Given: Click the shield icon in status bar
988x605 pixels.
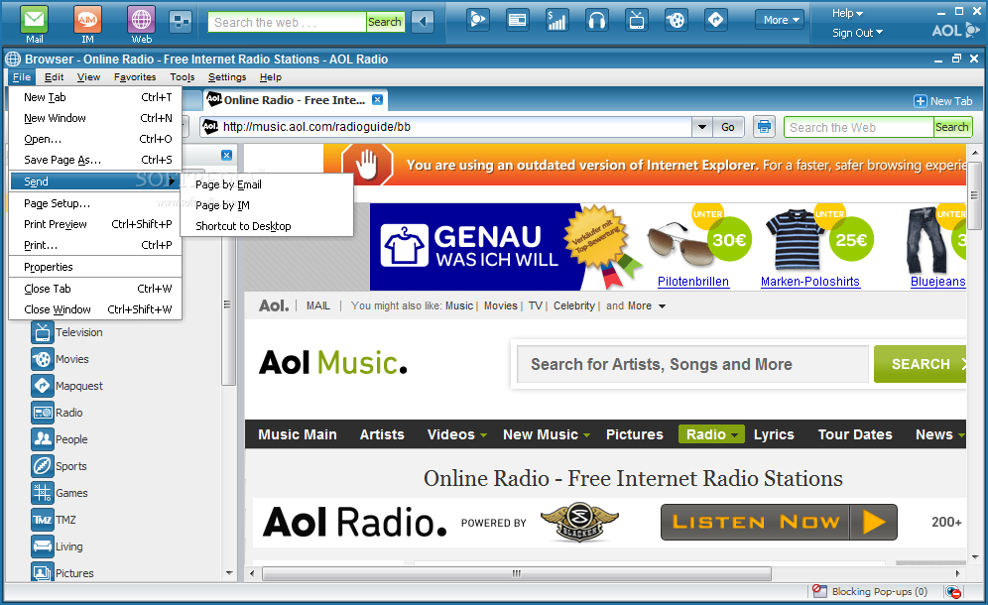Looking at the screenshot, I should tap(953, 592).
